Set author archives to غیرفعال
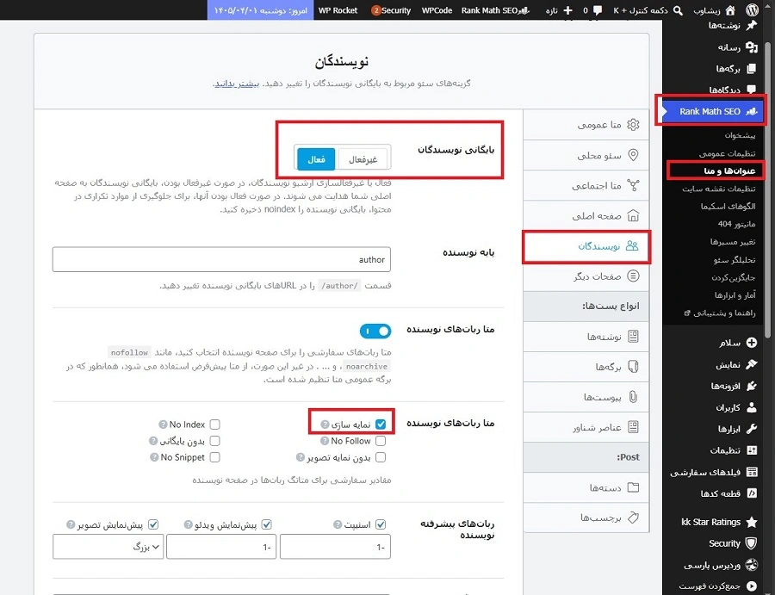This screenshot has width=775, height=595. pos(363,159)
